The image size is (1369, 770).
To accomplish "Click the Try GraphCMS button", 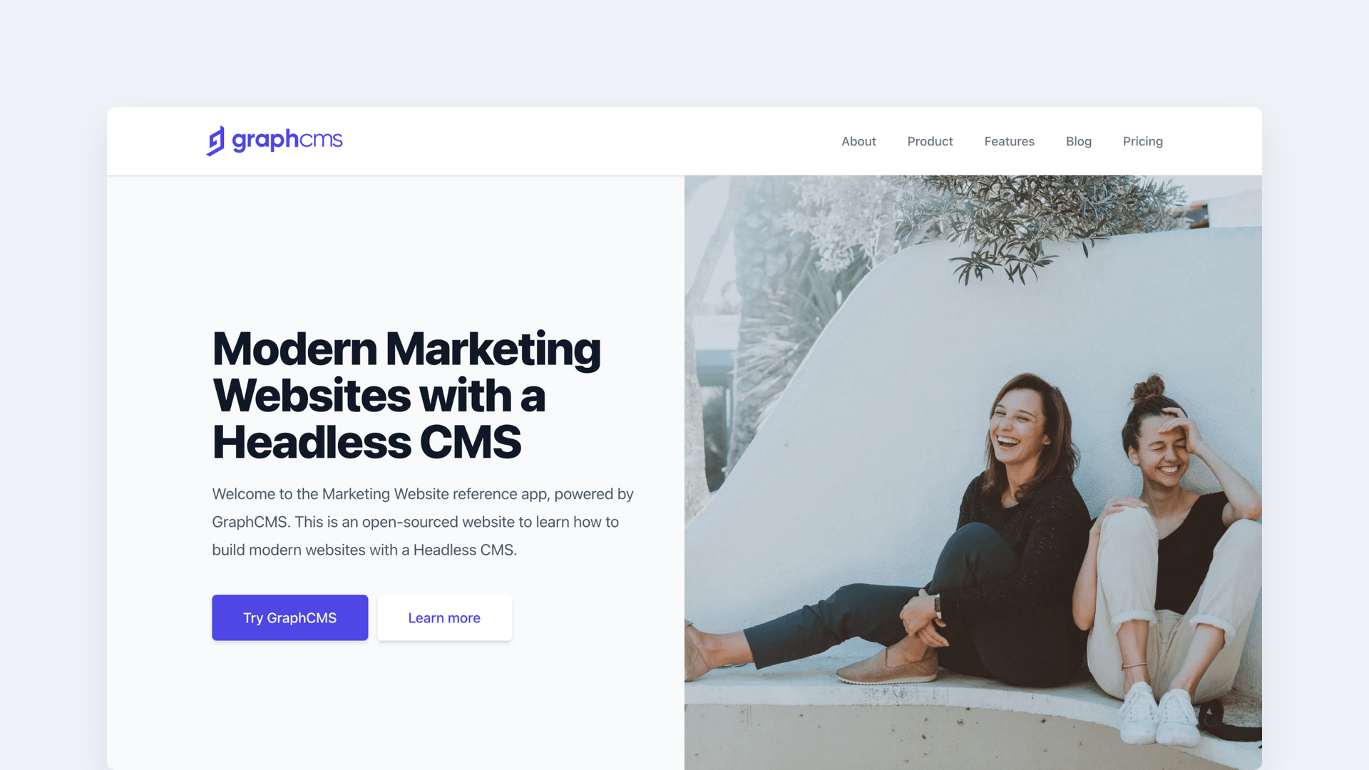I will tap(290, 617).
